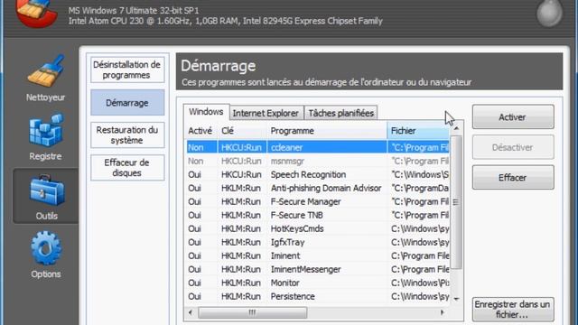Image resolution: width=578 pixels, height=325 pixels.
Task: Select the F-Secure TNB entry
Action: (x=317, y=215)
